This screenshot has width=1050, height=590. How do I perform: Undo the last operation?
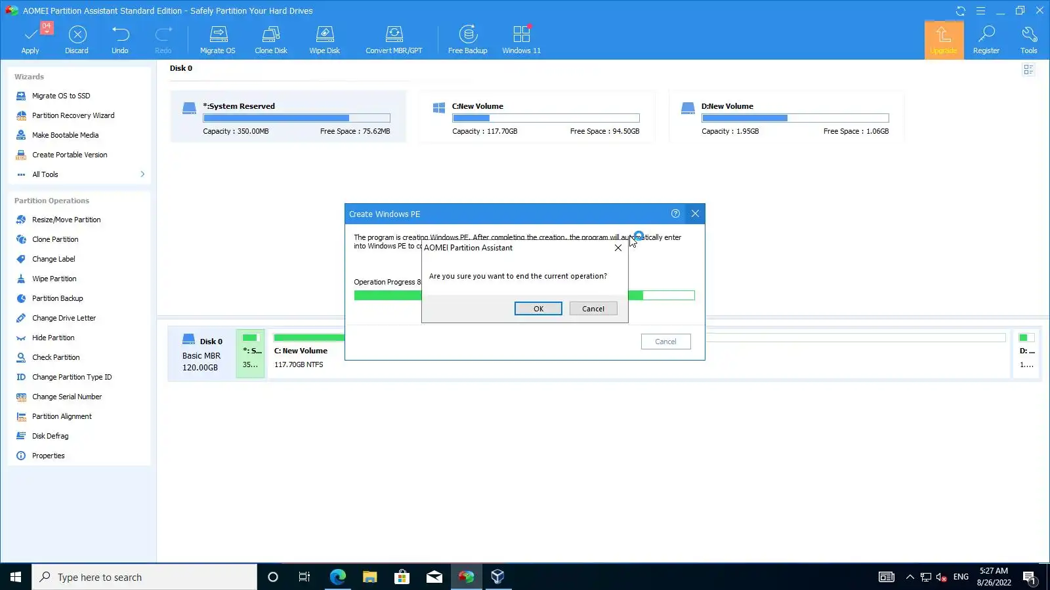click(120, 40)
